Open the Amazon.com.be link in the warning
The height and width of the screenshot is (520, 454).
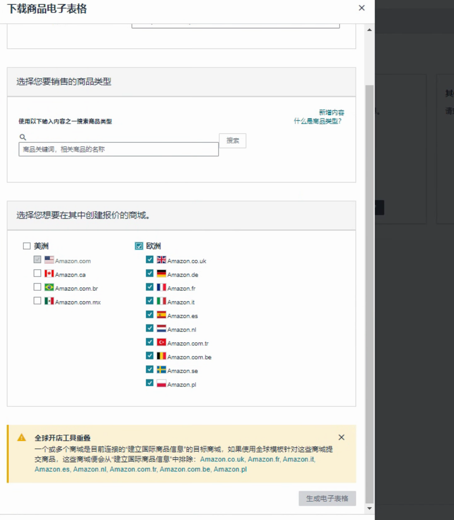(x=185, y=469)
